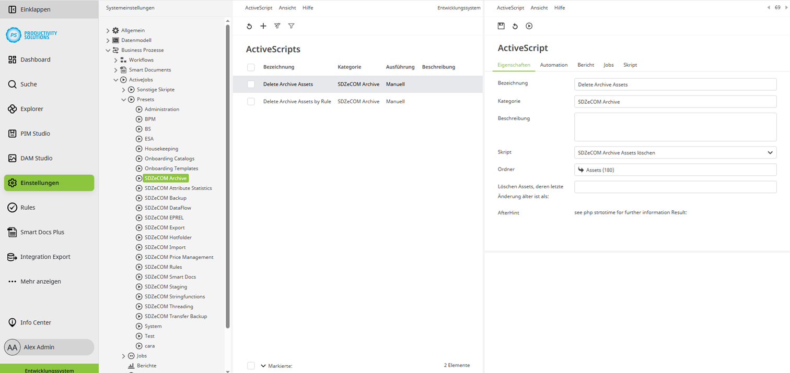This screenshot has width=790, height=373.
Task: Switch to the Automation tab
Action: pyautogui.click(x=553, y=65)
